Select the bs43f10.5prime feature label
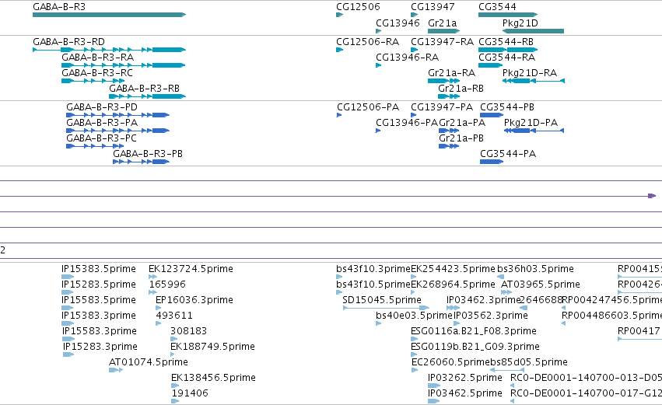 [x=373, y=285]
